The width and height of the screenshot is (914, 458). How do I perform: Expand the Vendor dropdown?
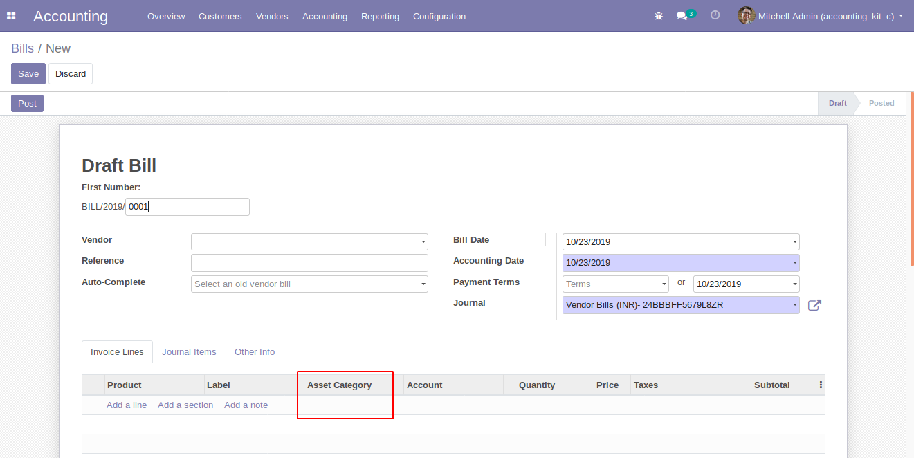tap(423, 242)
